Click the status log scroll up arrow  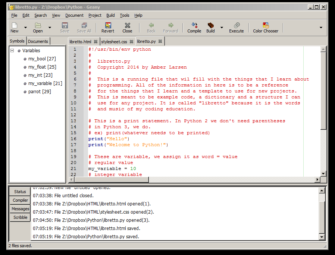tap(322, 190)
